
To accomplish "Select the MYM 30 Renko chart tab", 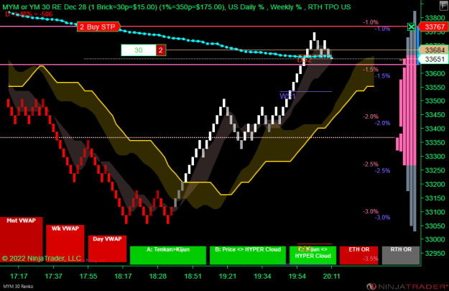I will pos(18,287).
